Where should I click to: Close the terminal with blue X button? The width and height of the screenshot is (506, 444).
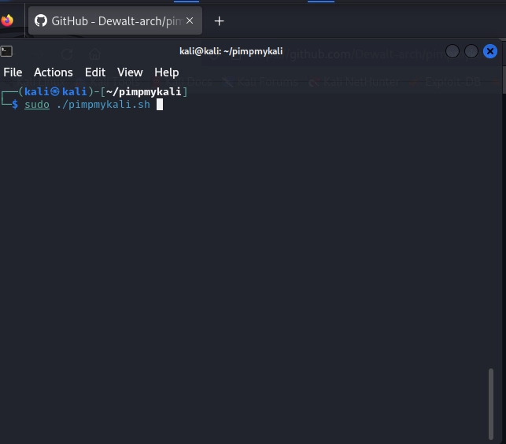click(x=490, y=51)
